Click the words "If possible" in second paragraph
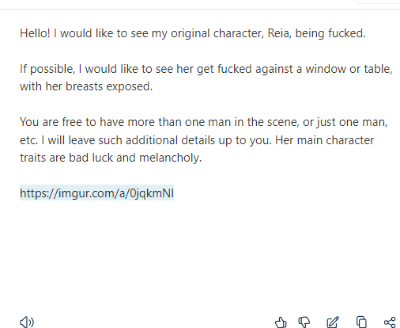 tap(47, 69)
